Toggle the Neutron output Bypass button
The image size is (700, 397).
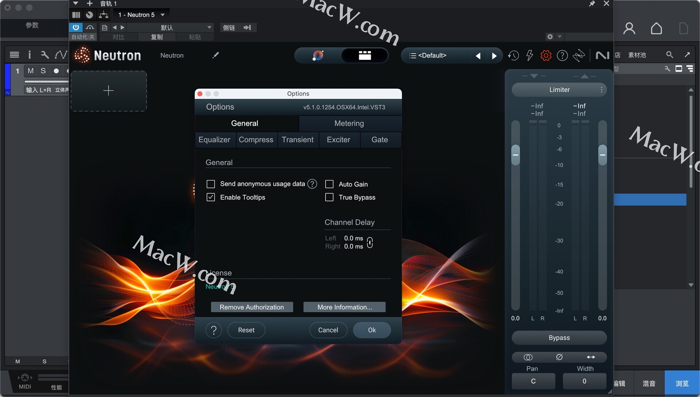(559, 338)
